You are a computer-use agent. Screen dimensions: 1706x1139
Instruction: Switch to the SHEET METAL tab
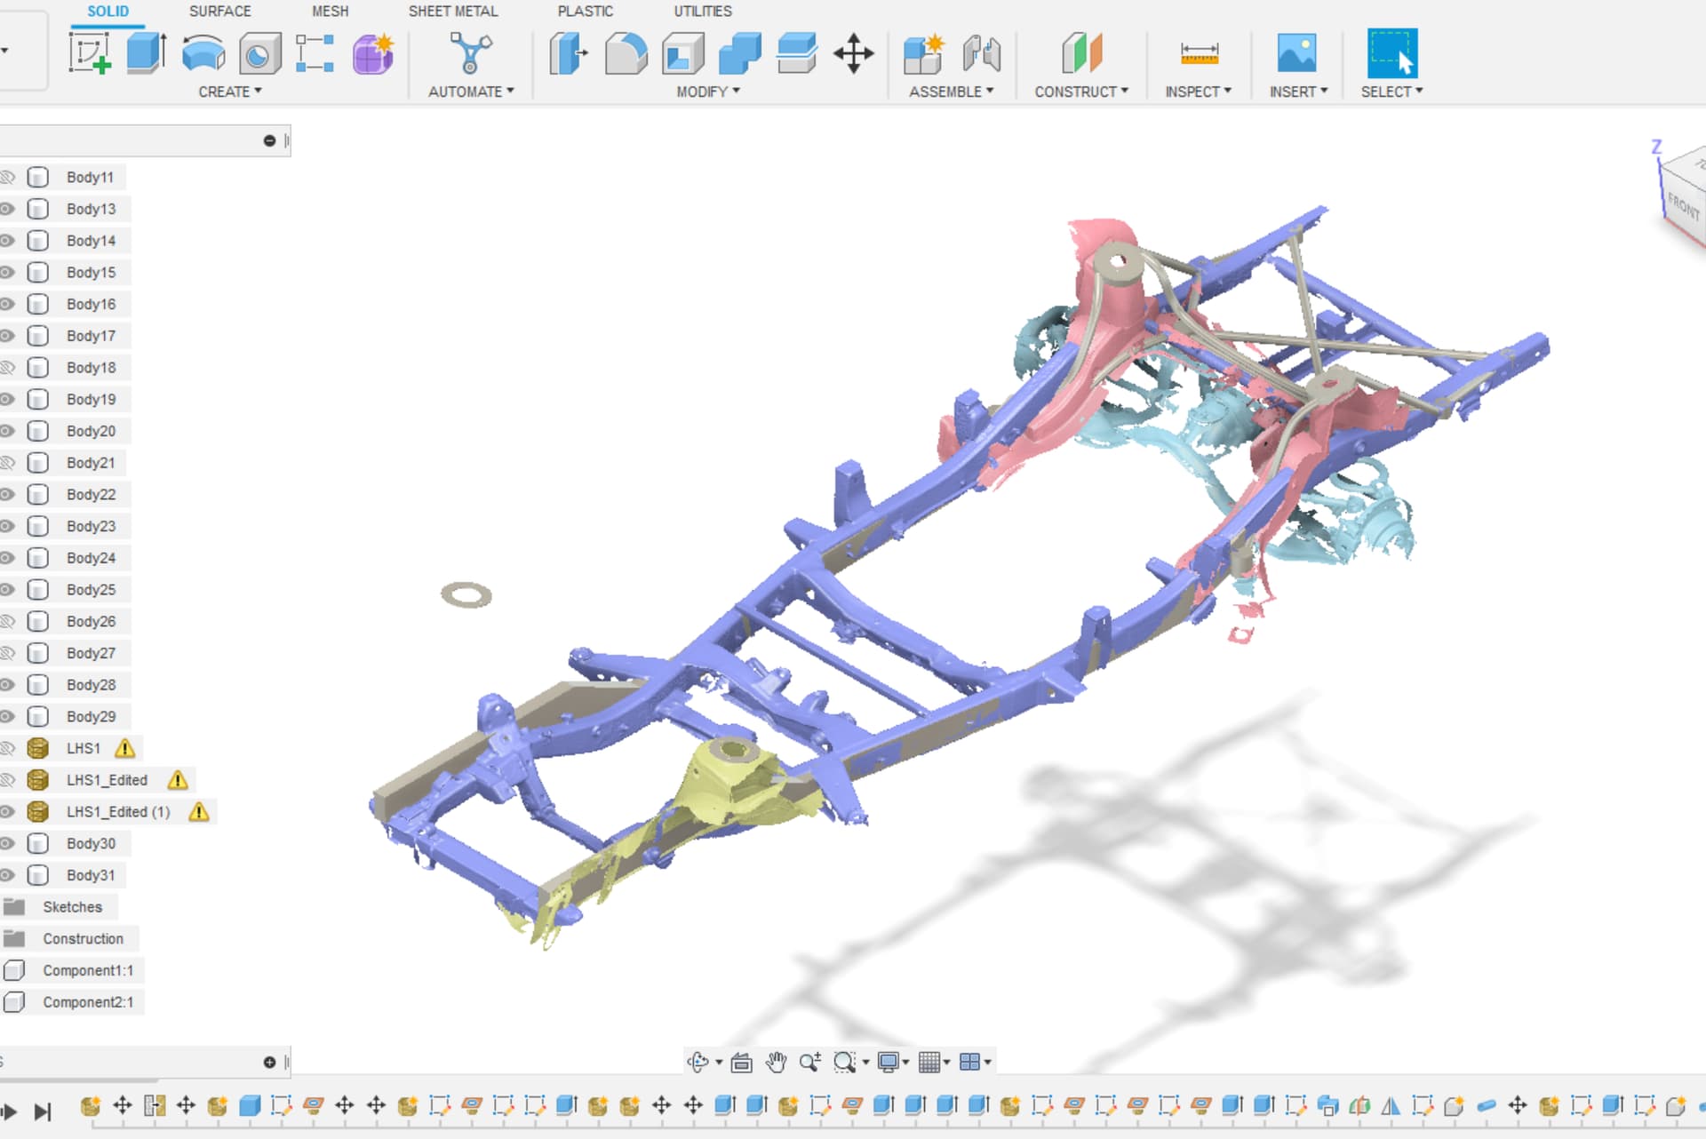pos(452,12)
